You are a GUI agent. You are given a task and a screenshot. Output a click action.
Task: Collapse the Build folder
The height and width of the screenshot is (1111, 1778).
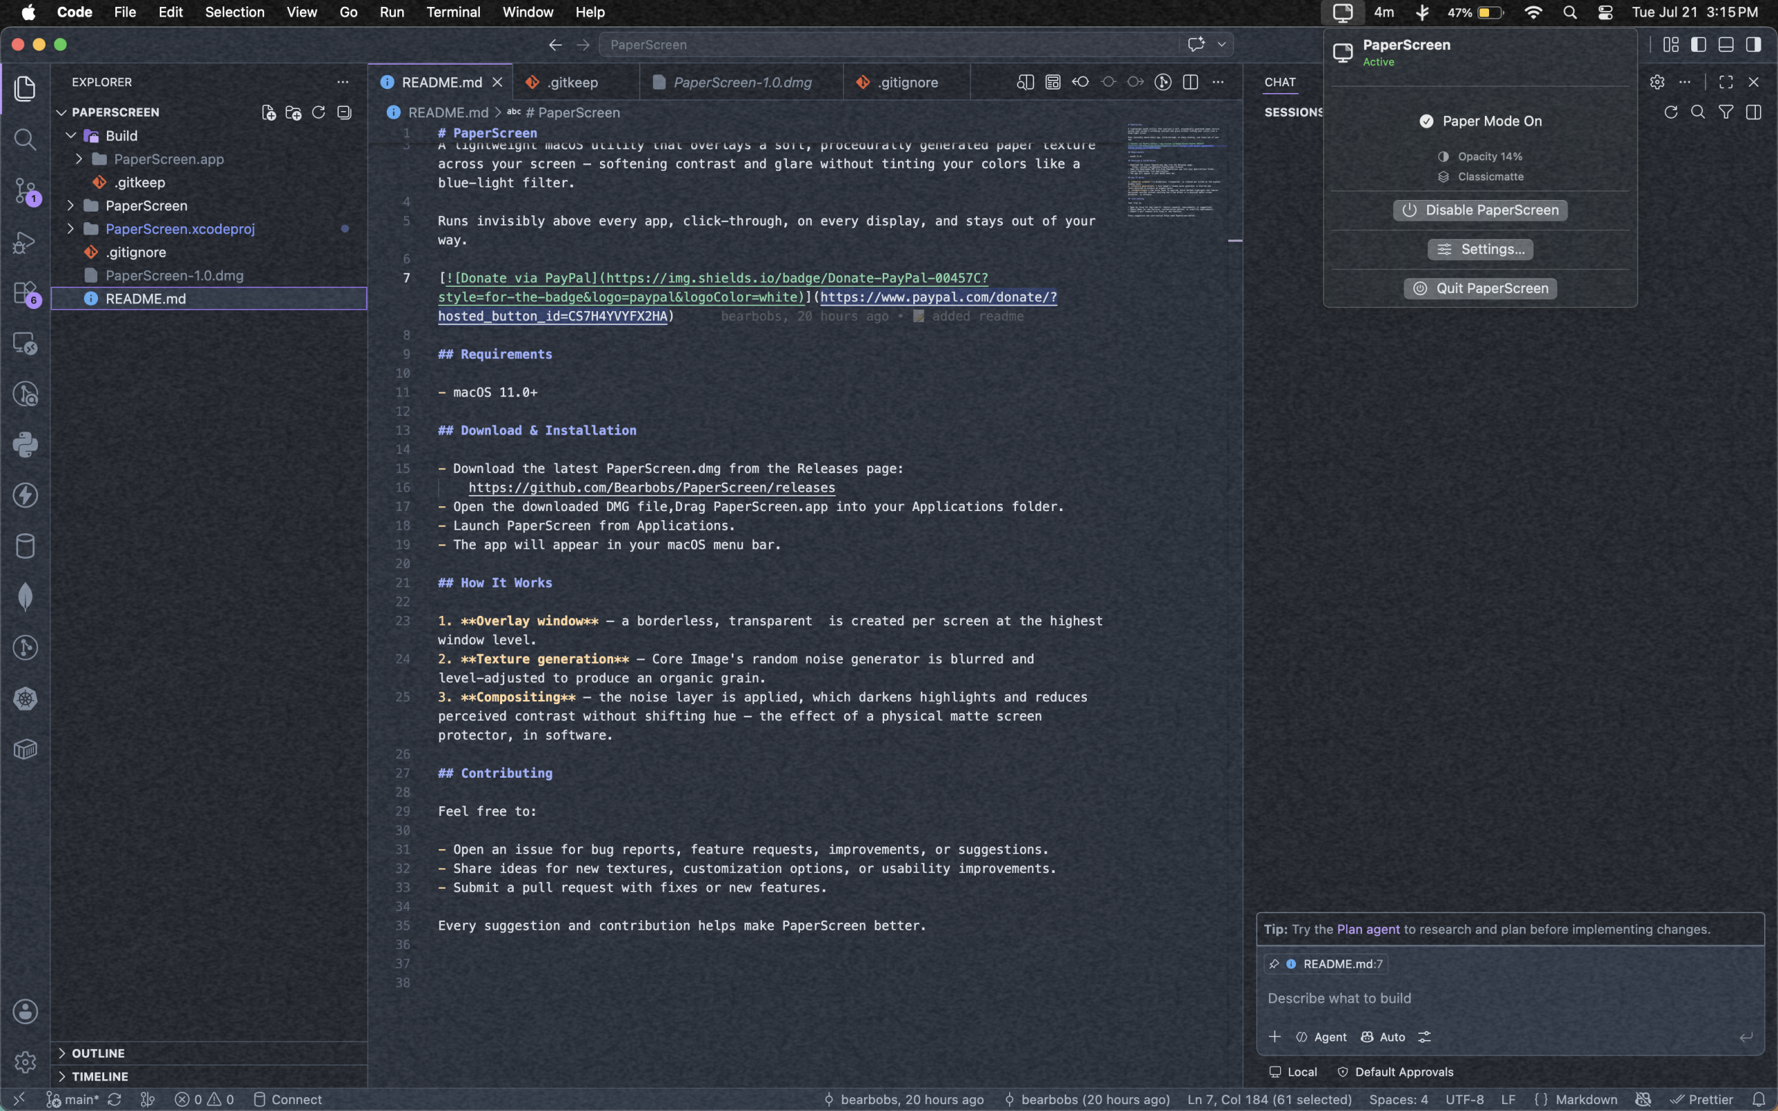72,136
